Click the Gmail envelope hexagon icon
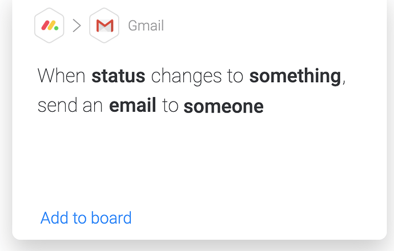Screen dimensions: 394x251 (104, 26)
